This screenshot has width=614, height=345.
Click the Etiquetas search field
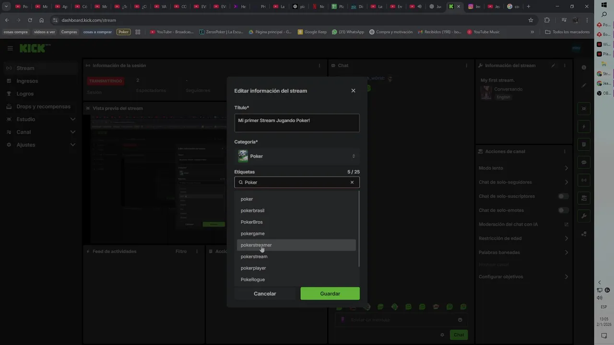tap(297, 182)
